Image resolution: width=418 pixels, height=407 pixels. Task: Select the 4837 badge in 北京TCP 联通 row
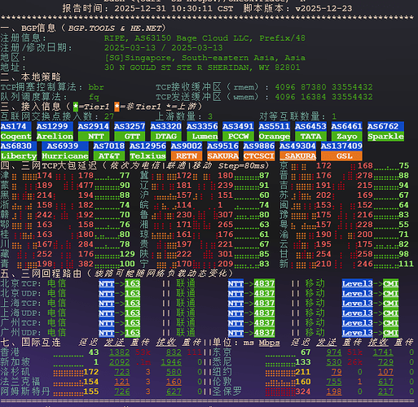[x=264, y=284]
